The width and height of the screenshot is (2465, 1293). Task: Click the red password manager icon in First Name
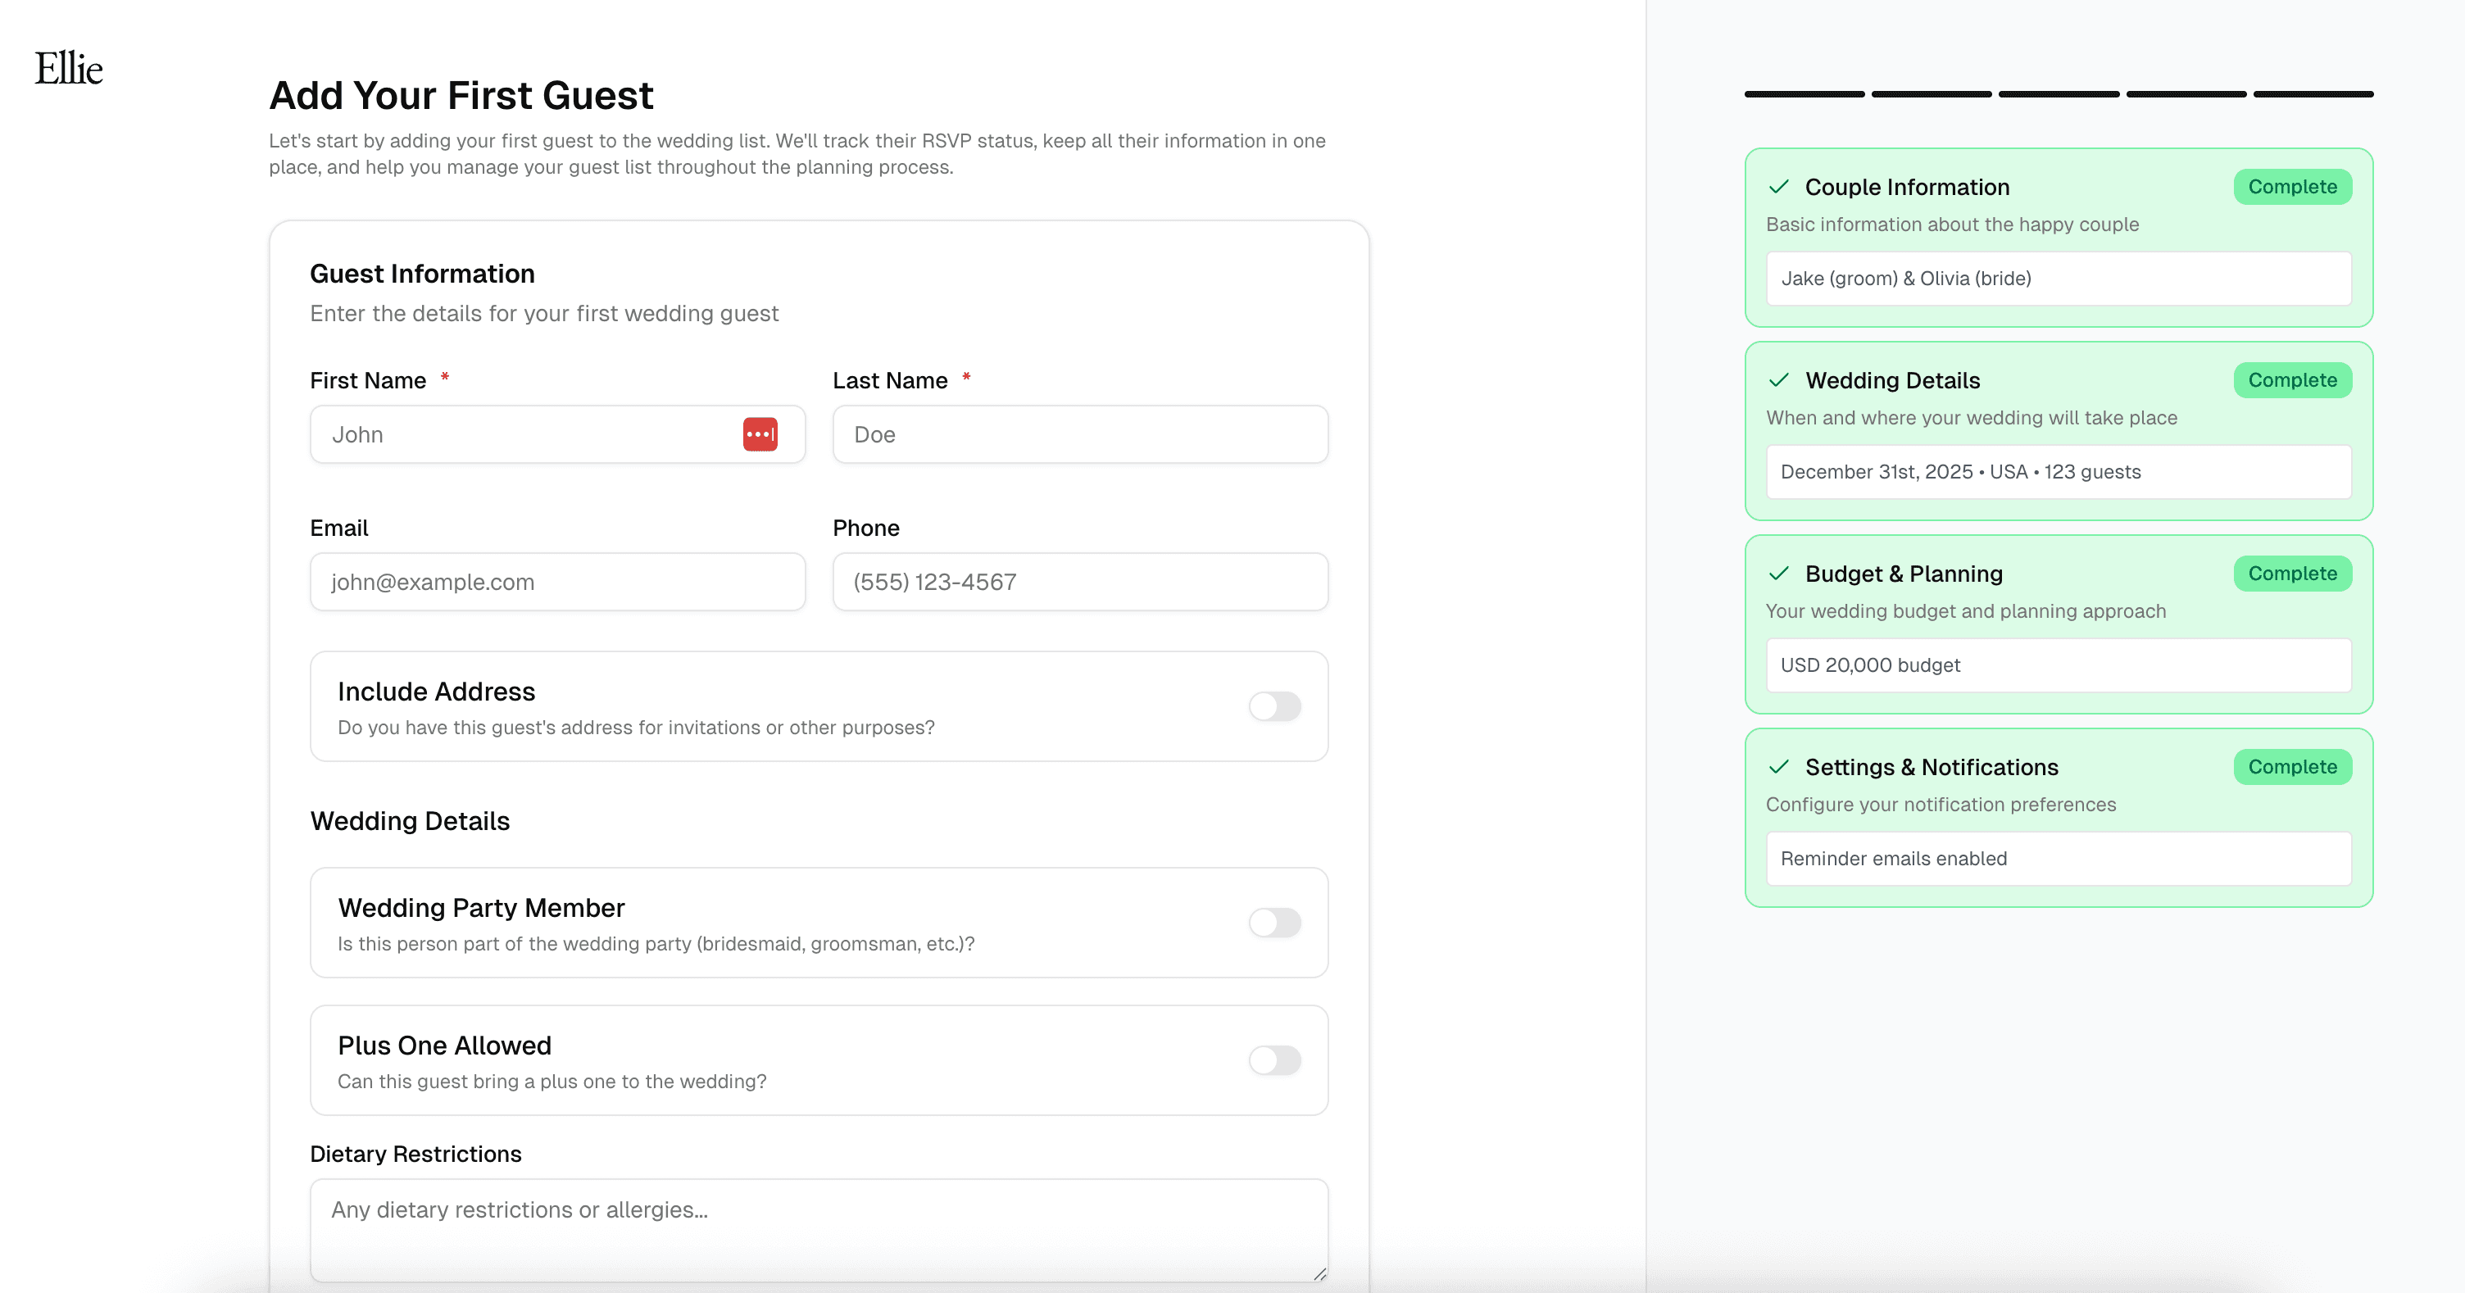click(x=760, y=434)
